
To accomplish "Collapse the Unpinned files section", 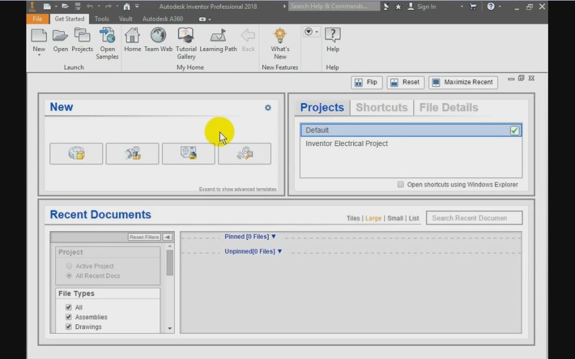I will click(x=279, y=251).
